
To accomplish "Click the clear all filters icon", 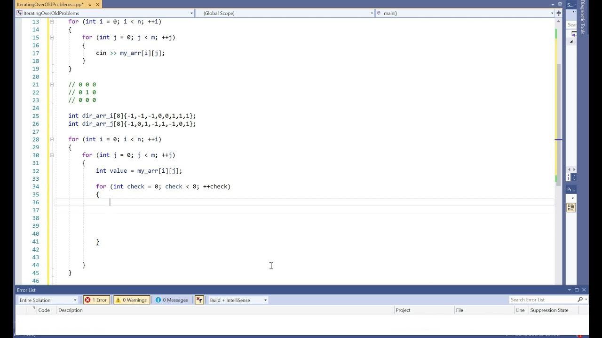I will tap(199, 300).
